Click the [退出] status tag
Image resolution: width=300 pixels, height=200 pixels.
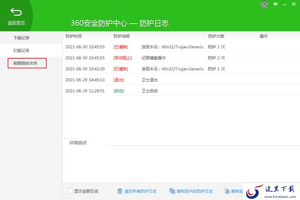(x=119, y=80)
